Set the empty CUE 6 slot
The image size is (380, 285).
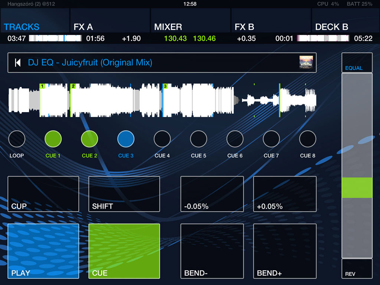(x=235, y=139)
